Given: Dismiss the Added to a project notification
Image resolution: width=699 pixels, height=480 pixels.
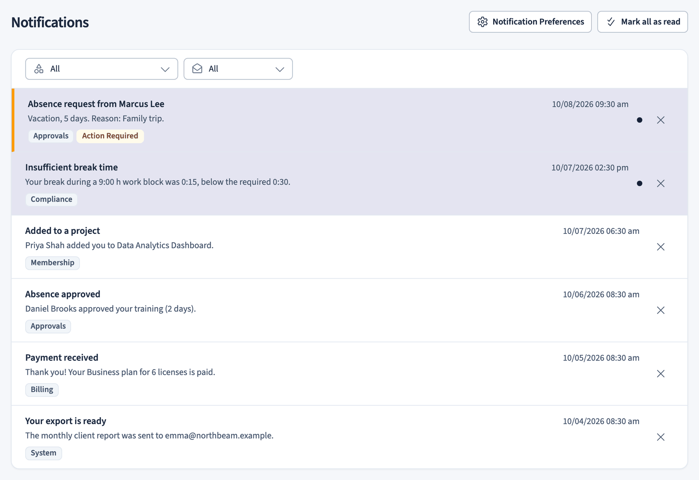Looking at the screenshot, I should tap(661, 247).
